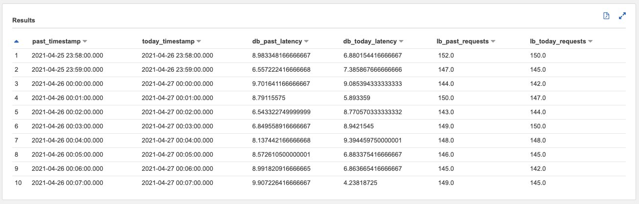
Task: Open past_timestamp column dropdown arrow
Action: tap(85, 41)
